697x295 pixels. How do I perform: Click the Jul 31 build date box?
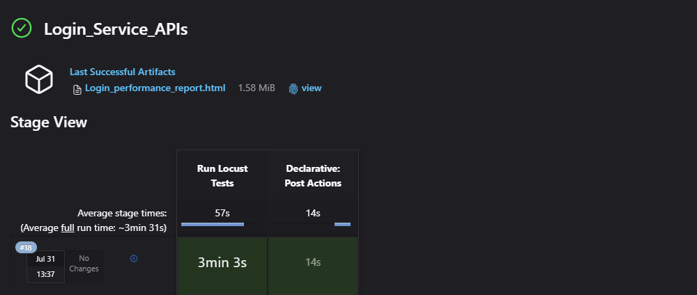45,259
